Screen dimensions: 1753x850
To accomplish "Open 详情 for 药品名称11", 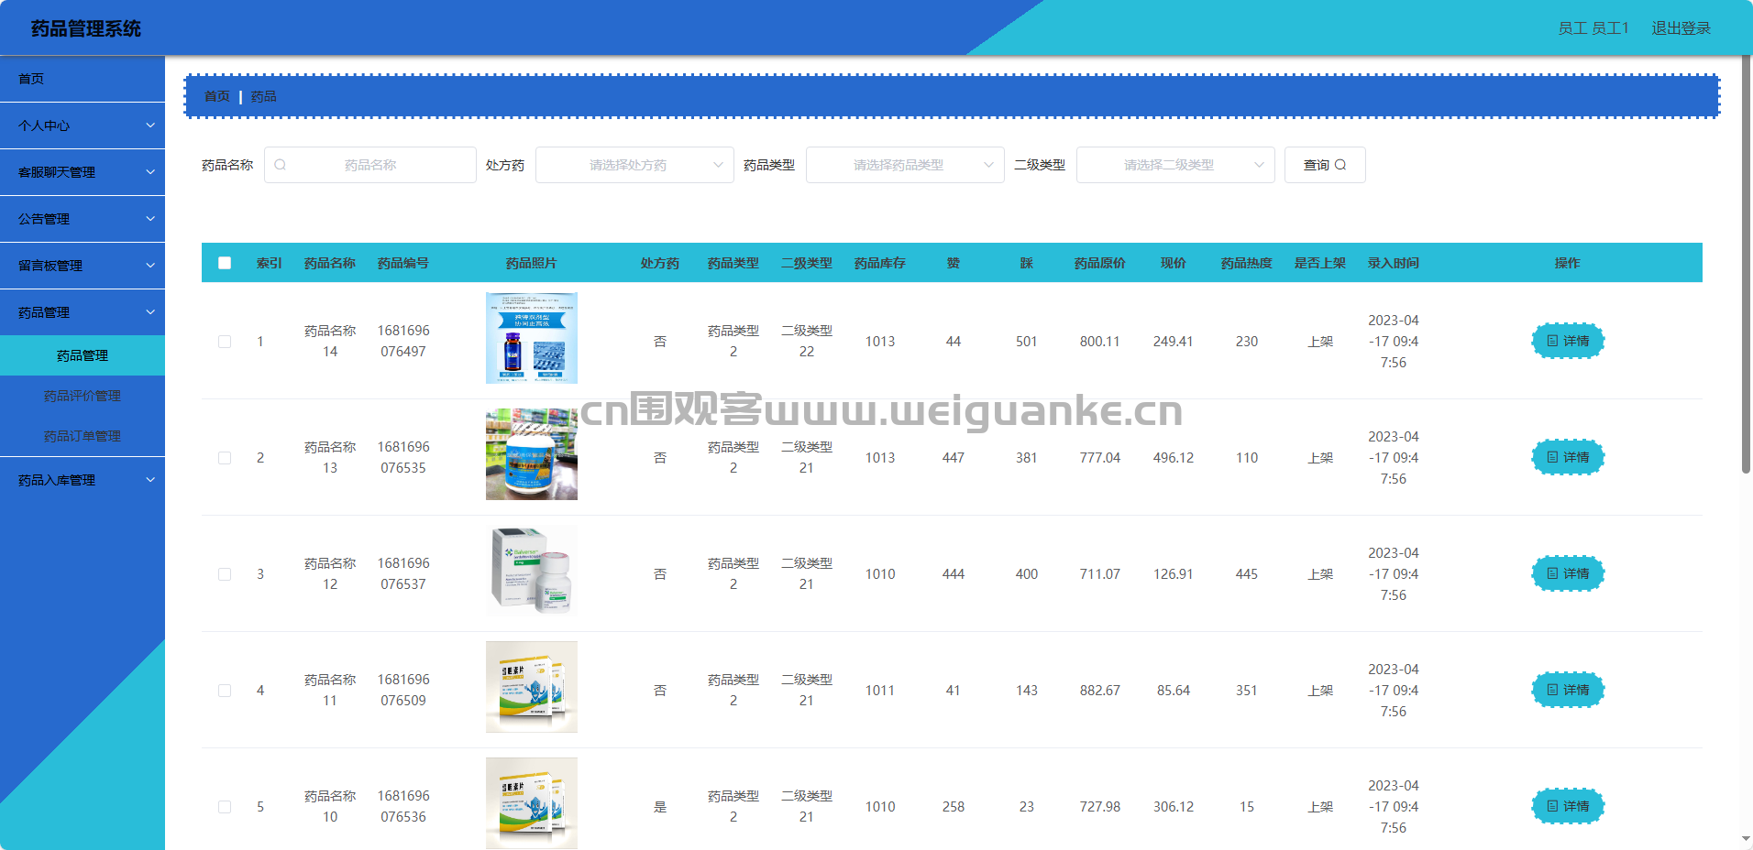I will click(1568, 690).
